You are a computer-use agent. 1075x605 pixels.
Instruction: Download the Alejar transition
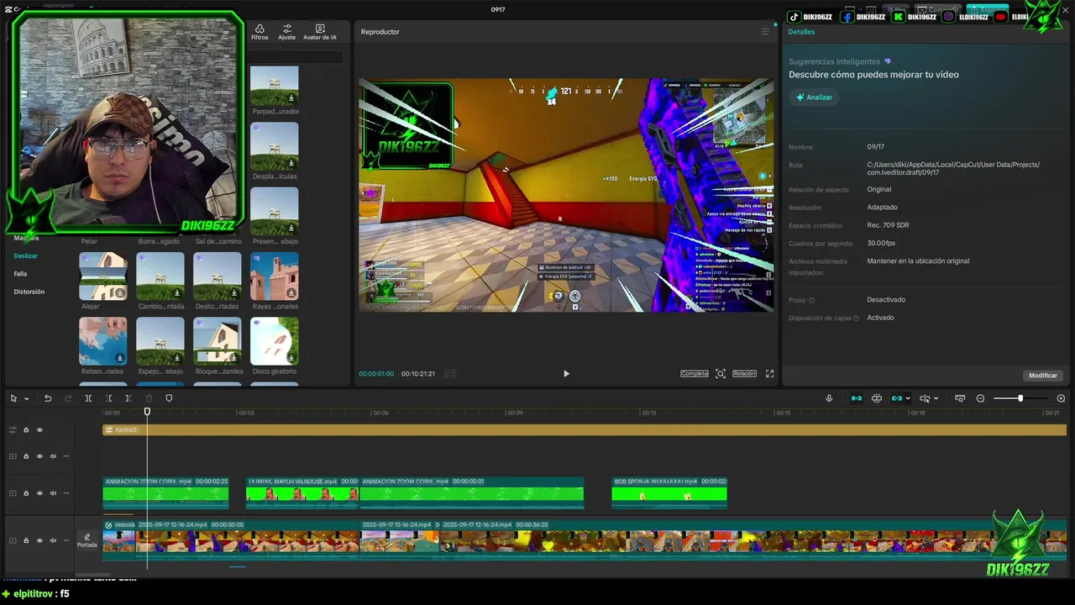120,293
